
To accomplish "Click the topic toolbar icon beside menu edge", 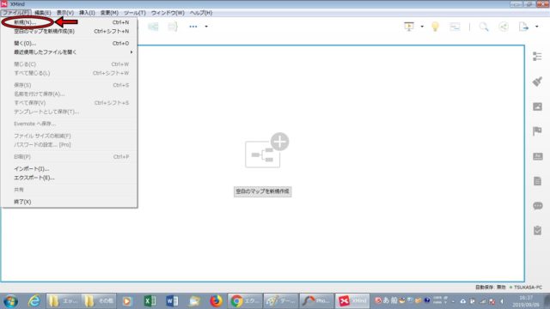I will [153, 27].
